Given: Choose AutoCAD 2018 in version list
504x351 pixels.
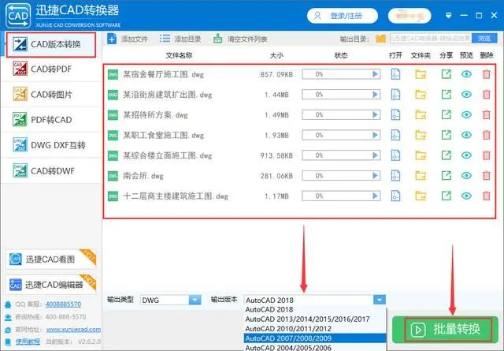Looking at the screenshot, I should coord(315,309).
